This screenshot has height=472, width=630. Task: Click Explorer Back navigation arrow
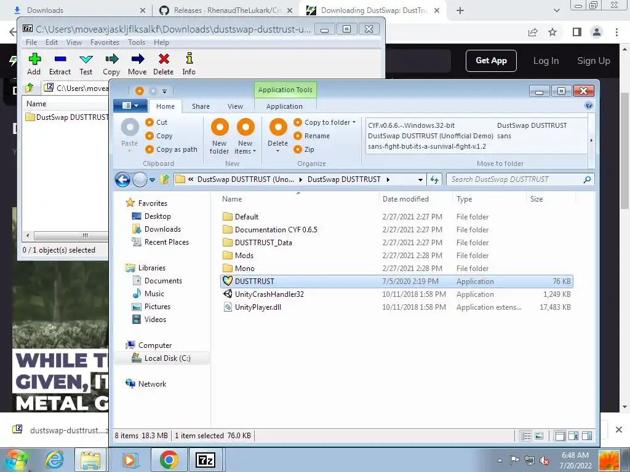click(x=122, y=179)
